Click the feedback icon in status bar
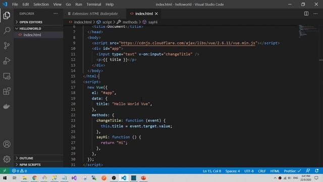The image size is (323, 182). (x=308, y=171)
